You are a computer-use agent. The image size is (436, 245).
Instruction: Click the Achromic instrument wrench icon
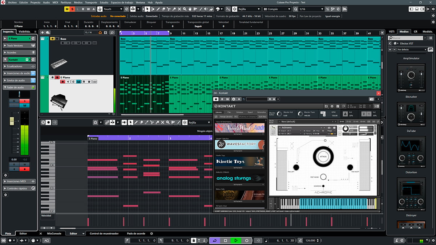(x=273, y=127)
